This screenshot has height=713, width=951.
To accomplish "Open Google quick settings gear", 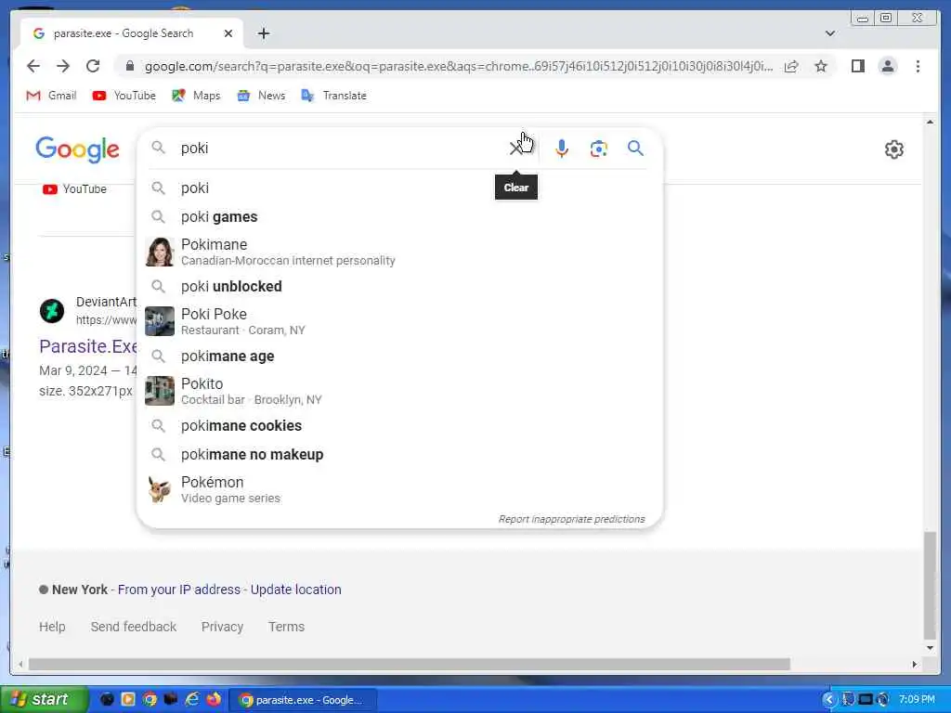I will tap(894, 149).
